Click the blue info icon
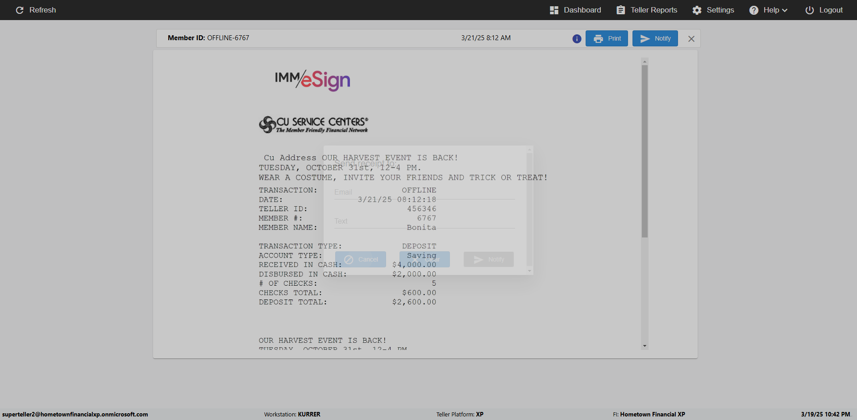Screen dimensions: 857x420 pyautogui.click(x=577, y=39)
